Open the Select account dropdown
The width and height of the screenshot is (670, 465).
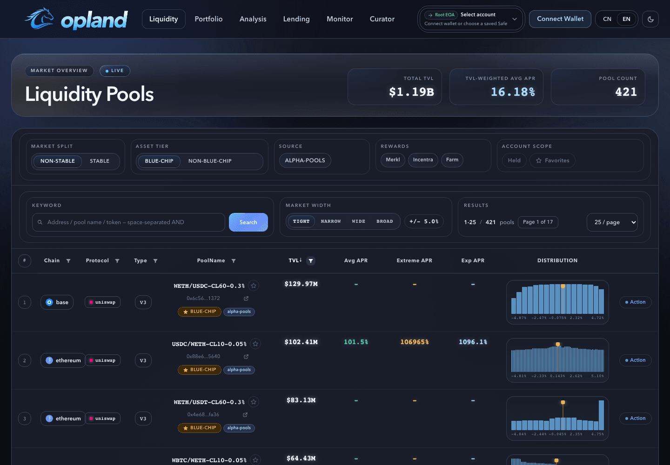point(471,19)
